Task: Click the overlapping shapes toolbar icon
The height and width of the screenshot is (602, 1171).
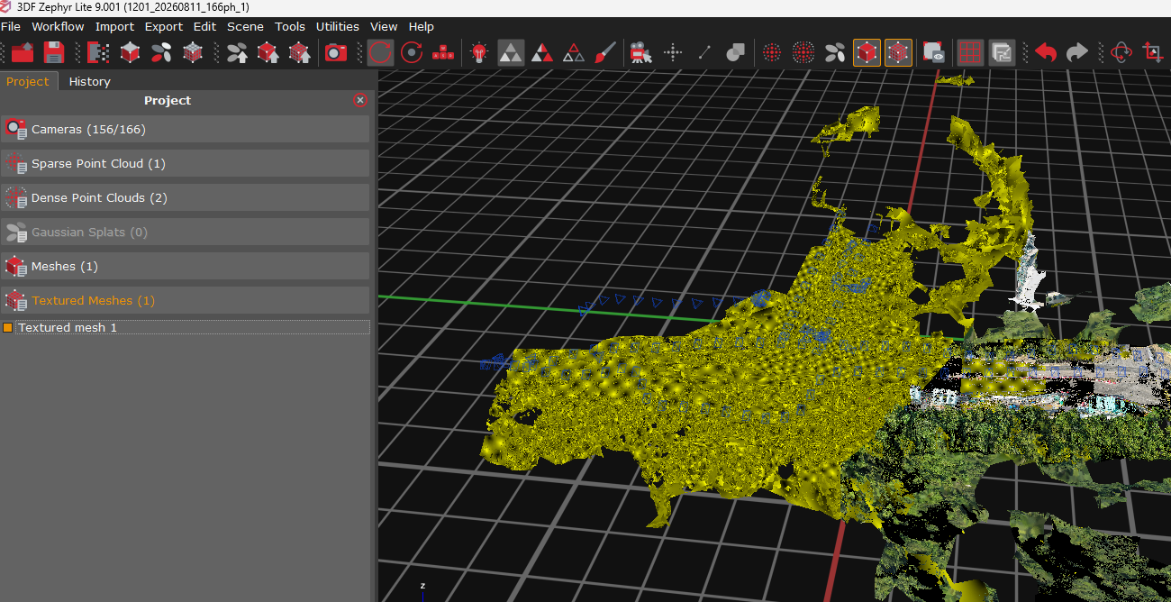Action: tap(735, 52)
